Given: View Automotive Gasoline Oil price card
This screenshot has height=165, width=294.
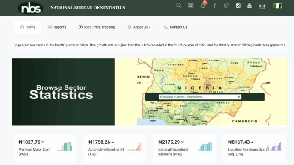Looking at the screenshot, I should (x=115, y=148).
